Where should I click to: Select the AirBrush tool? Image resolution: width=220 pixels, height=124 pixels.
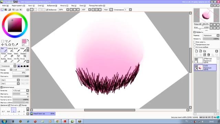[x=11, y=50]
